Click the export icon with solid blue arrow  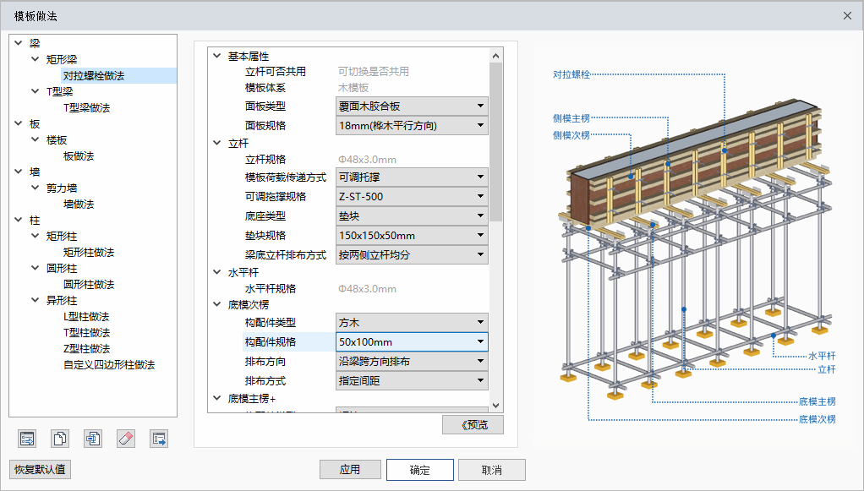(x=159, y=439)
